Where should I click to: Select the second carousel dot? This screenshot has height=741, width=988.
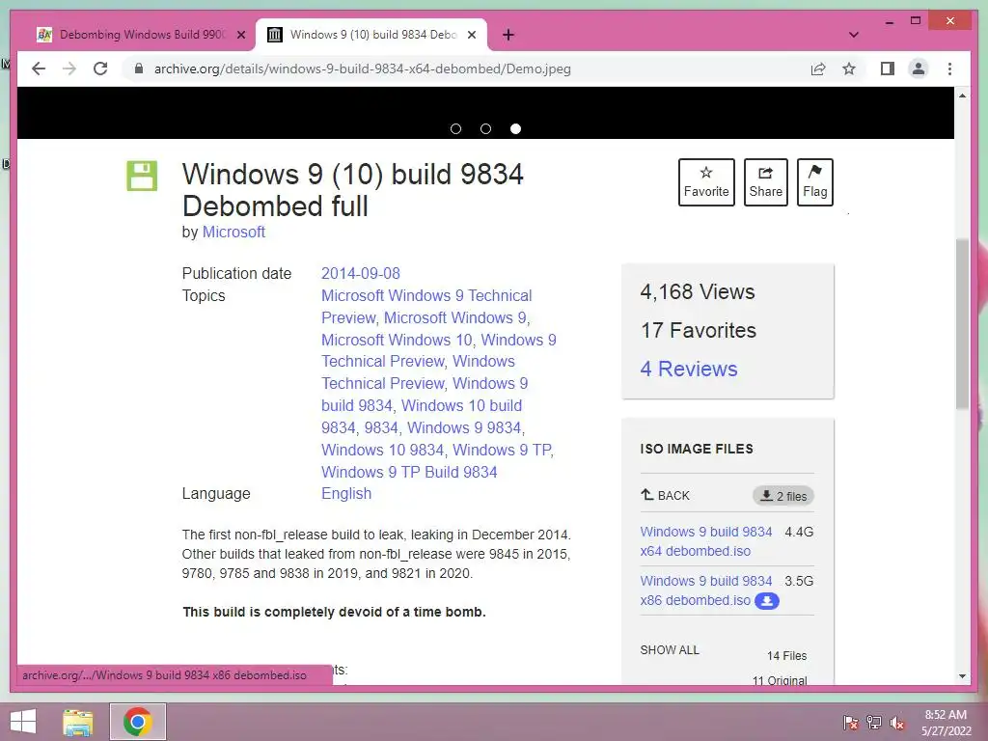(486, 128)
